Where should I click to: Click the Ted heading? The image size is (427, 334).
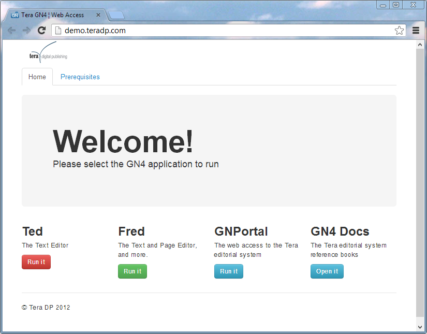point(33,231)
